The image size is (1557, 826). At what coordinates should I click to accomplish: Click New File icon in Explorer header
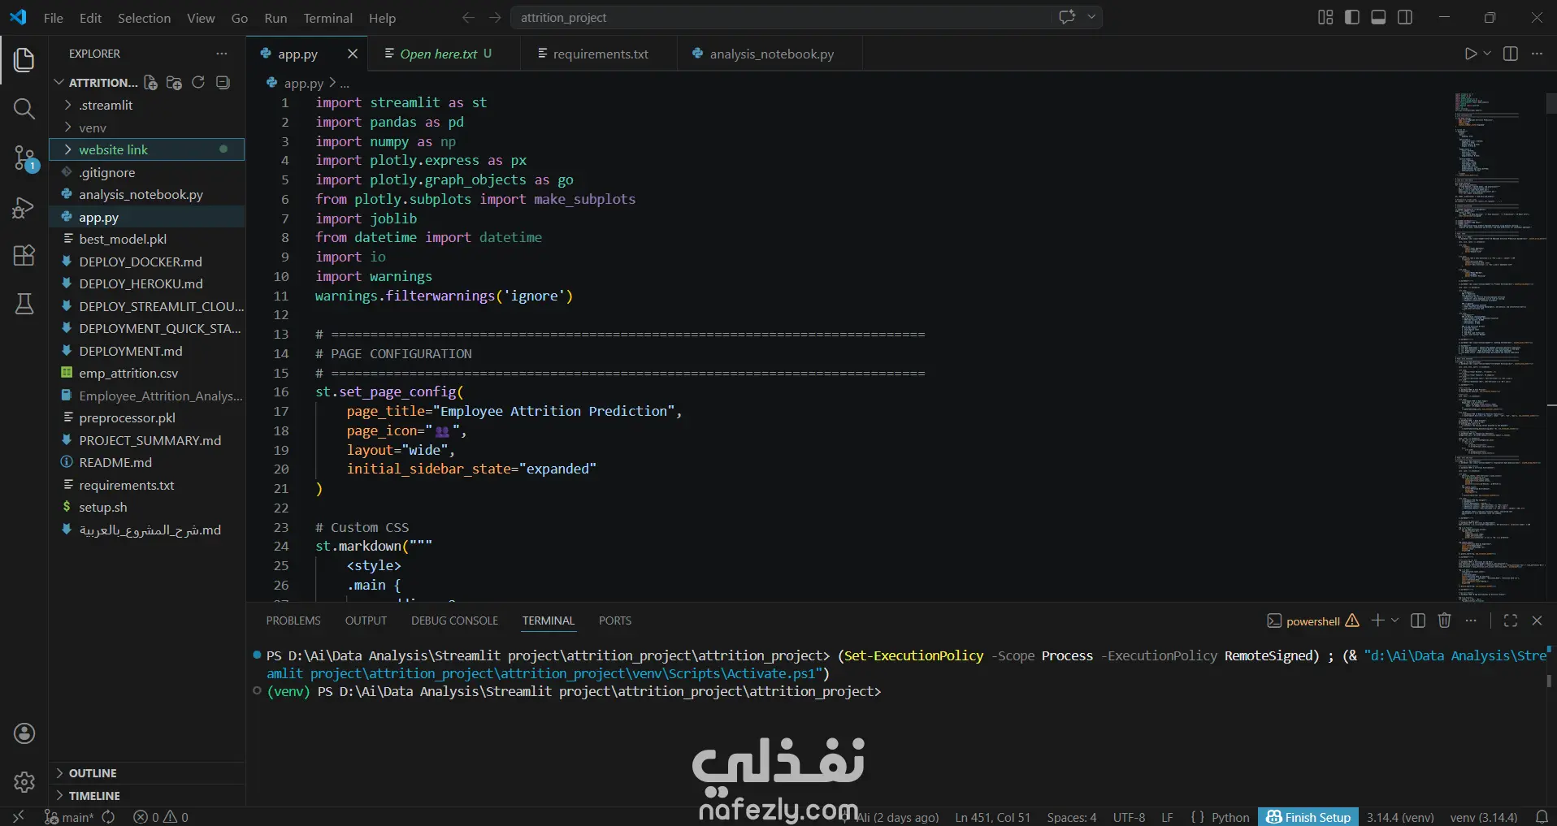tap(150, 82)
